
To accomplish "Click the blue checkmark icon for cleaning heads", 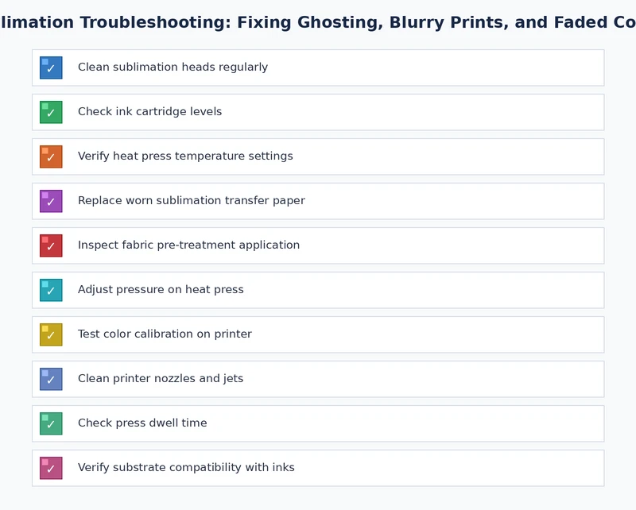I will coord(51,68).
